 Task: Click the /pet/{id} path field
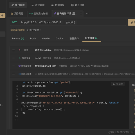[x=71, y=22]
